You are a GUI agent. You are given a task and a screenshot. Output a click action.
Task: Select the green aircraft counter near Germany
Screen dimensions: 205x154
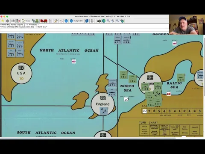[158, 94]
